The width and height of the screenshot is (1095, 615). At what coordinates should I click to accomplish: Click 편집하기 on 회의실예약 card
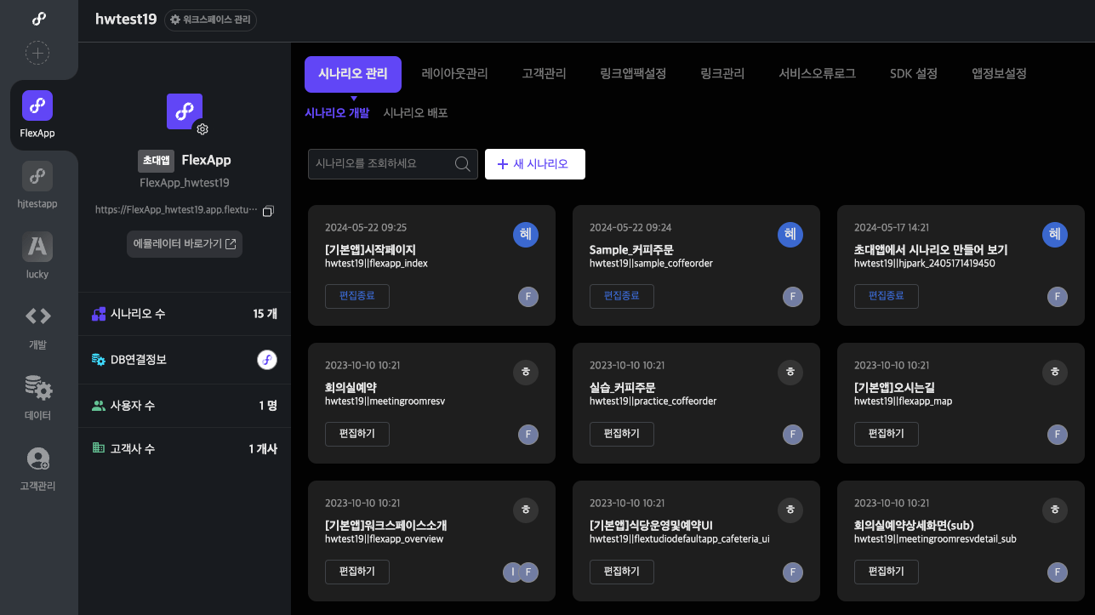[x=356, y=434]
